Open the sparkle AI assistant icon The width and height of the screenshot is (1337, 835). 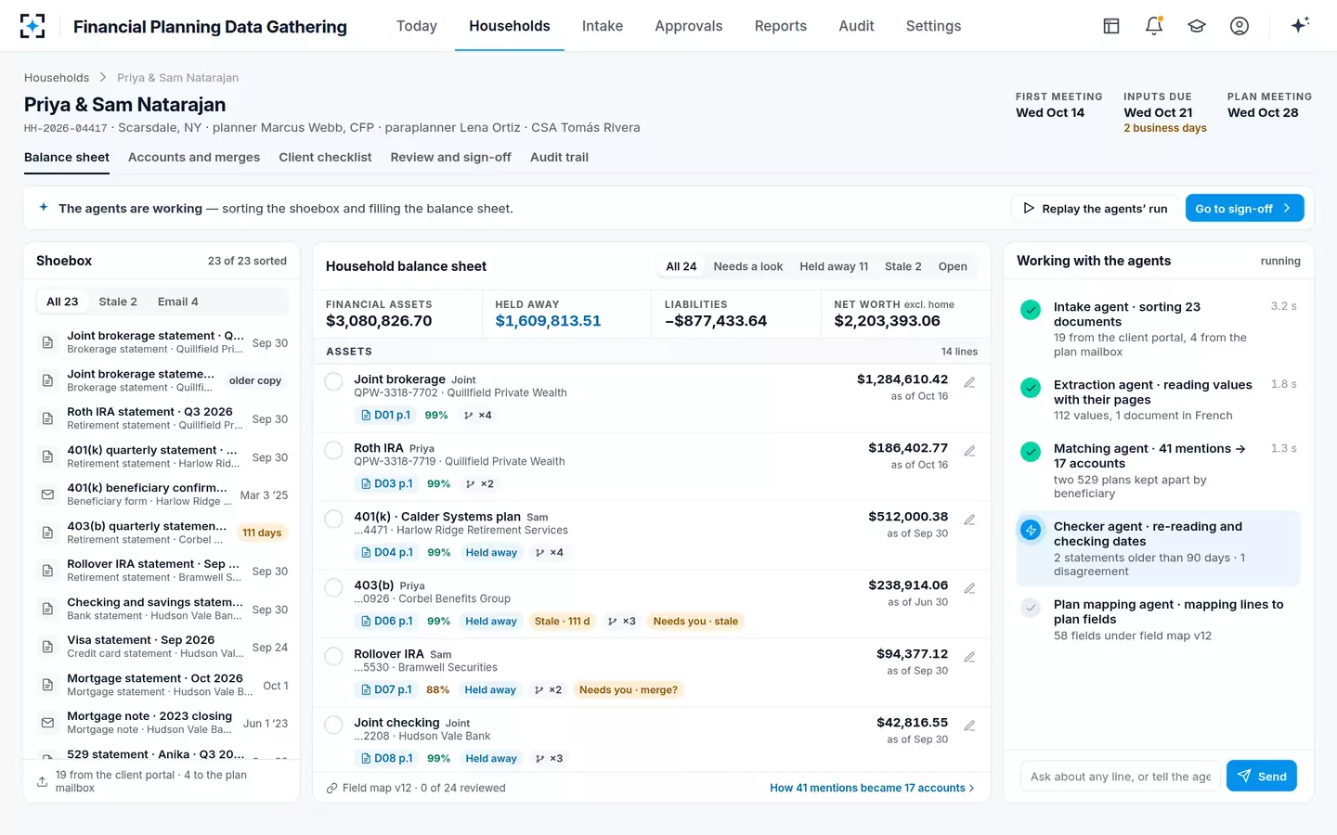point(1300,25)
